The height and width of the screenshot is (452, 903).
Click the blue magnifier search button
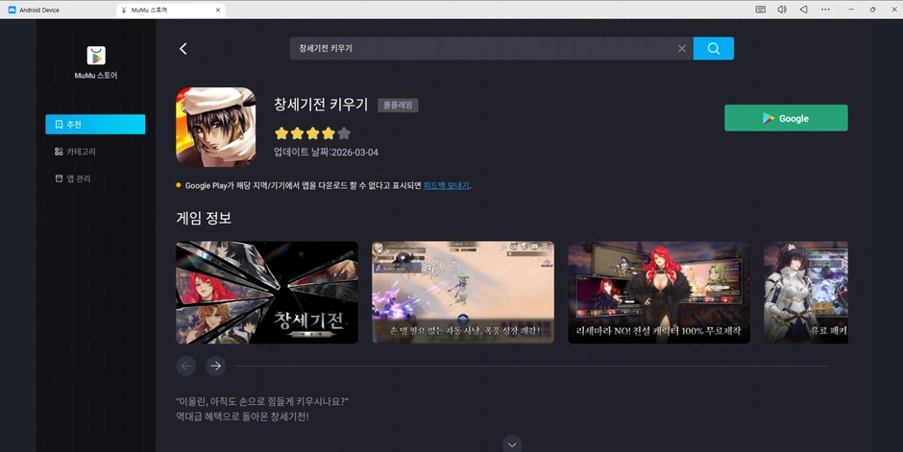point(714,48)
